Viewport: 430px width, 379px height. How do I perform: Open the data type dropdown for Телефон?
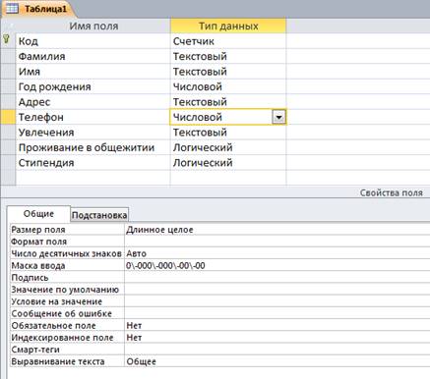pos(278,117)
